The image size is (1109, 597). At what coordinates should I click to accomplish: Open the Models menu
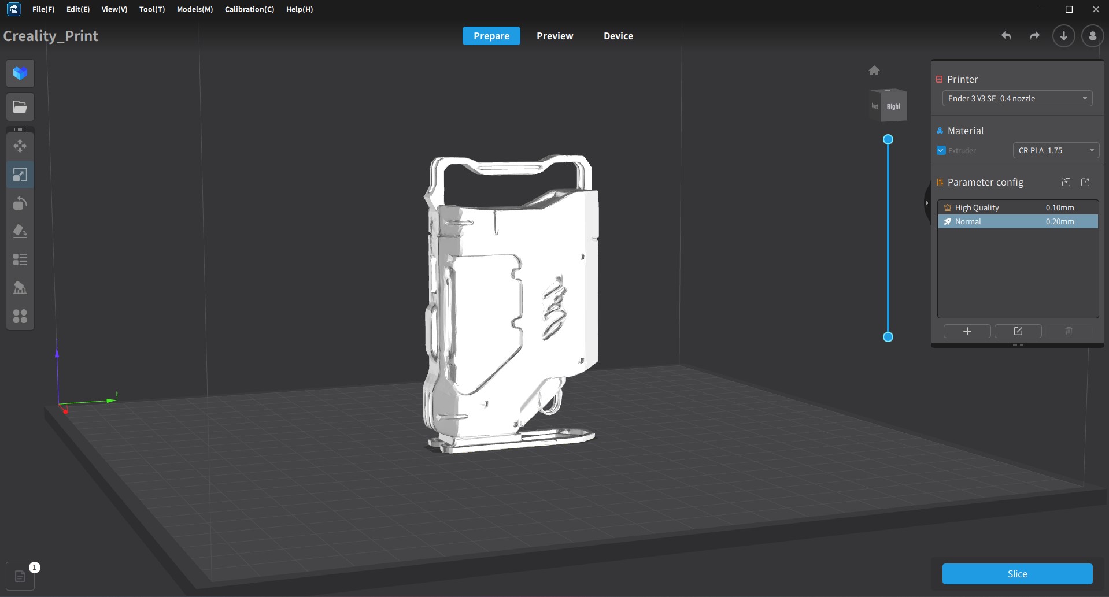195,9
